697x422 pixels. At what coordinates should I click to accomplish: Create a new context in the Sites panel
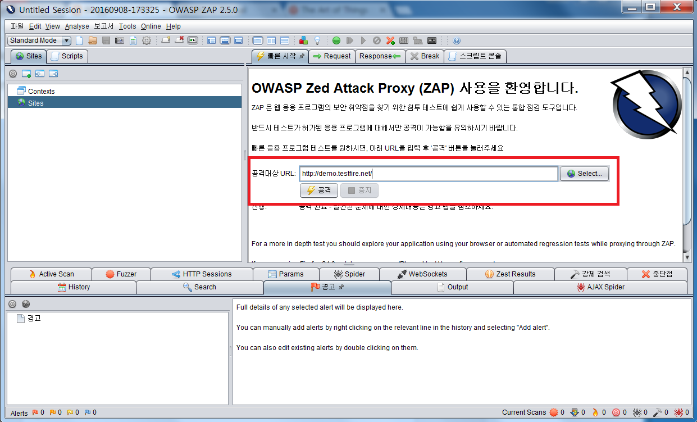pos(25,73)
